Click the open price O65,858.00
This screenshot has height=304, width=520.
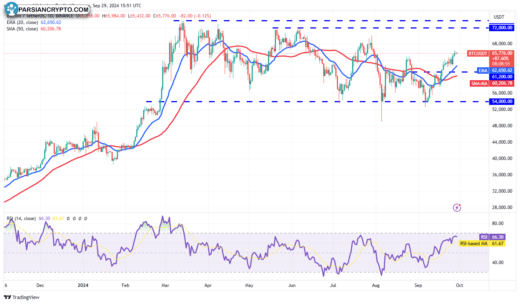pos(88,16)
